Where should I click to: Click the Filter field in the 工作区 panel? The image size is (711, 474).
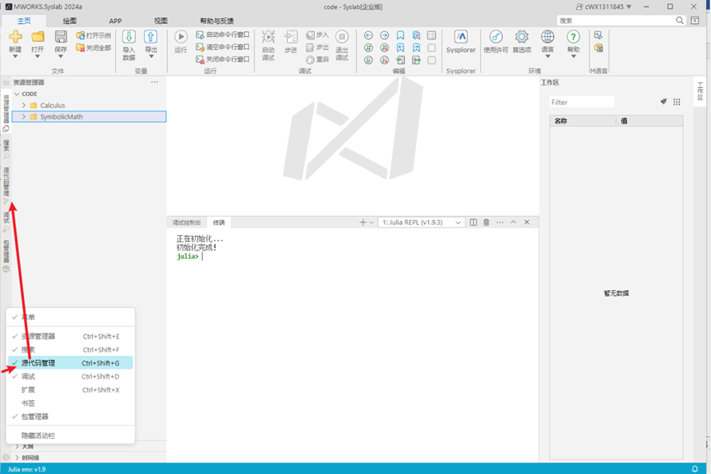(582, 102)
